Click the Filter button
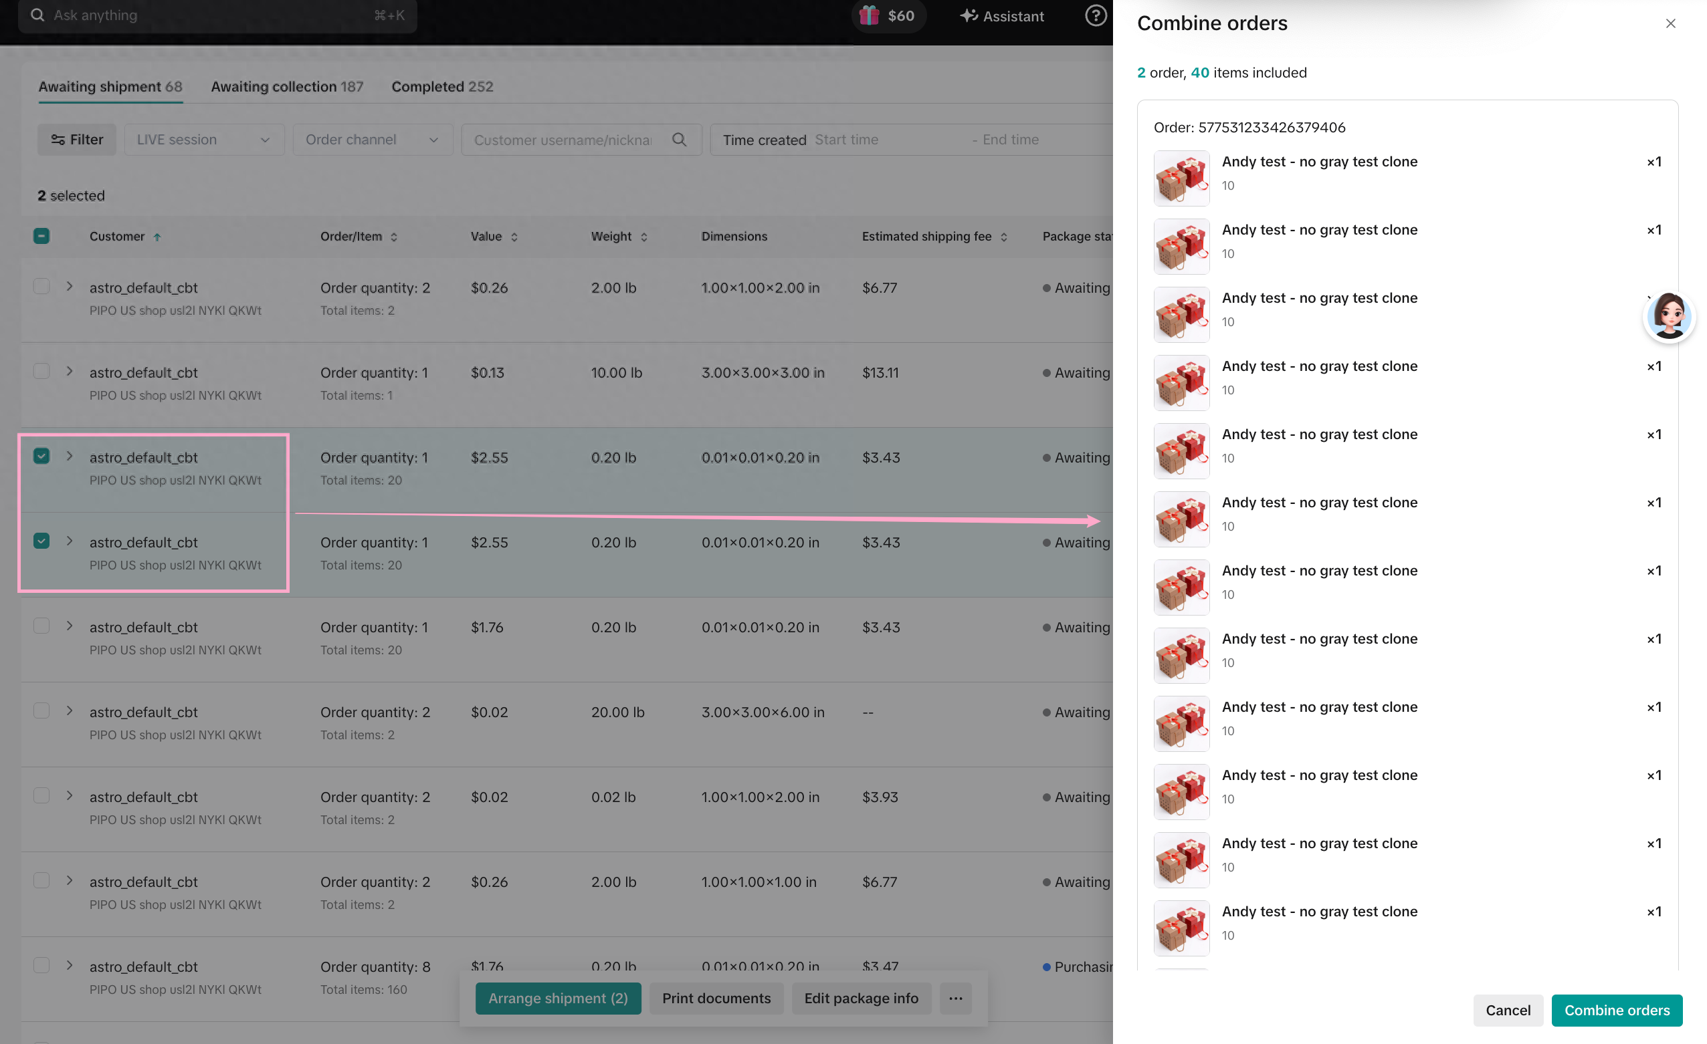Screen dimensions: 1707x1044 77,140
